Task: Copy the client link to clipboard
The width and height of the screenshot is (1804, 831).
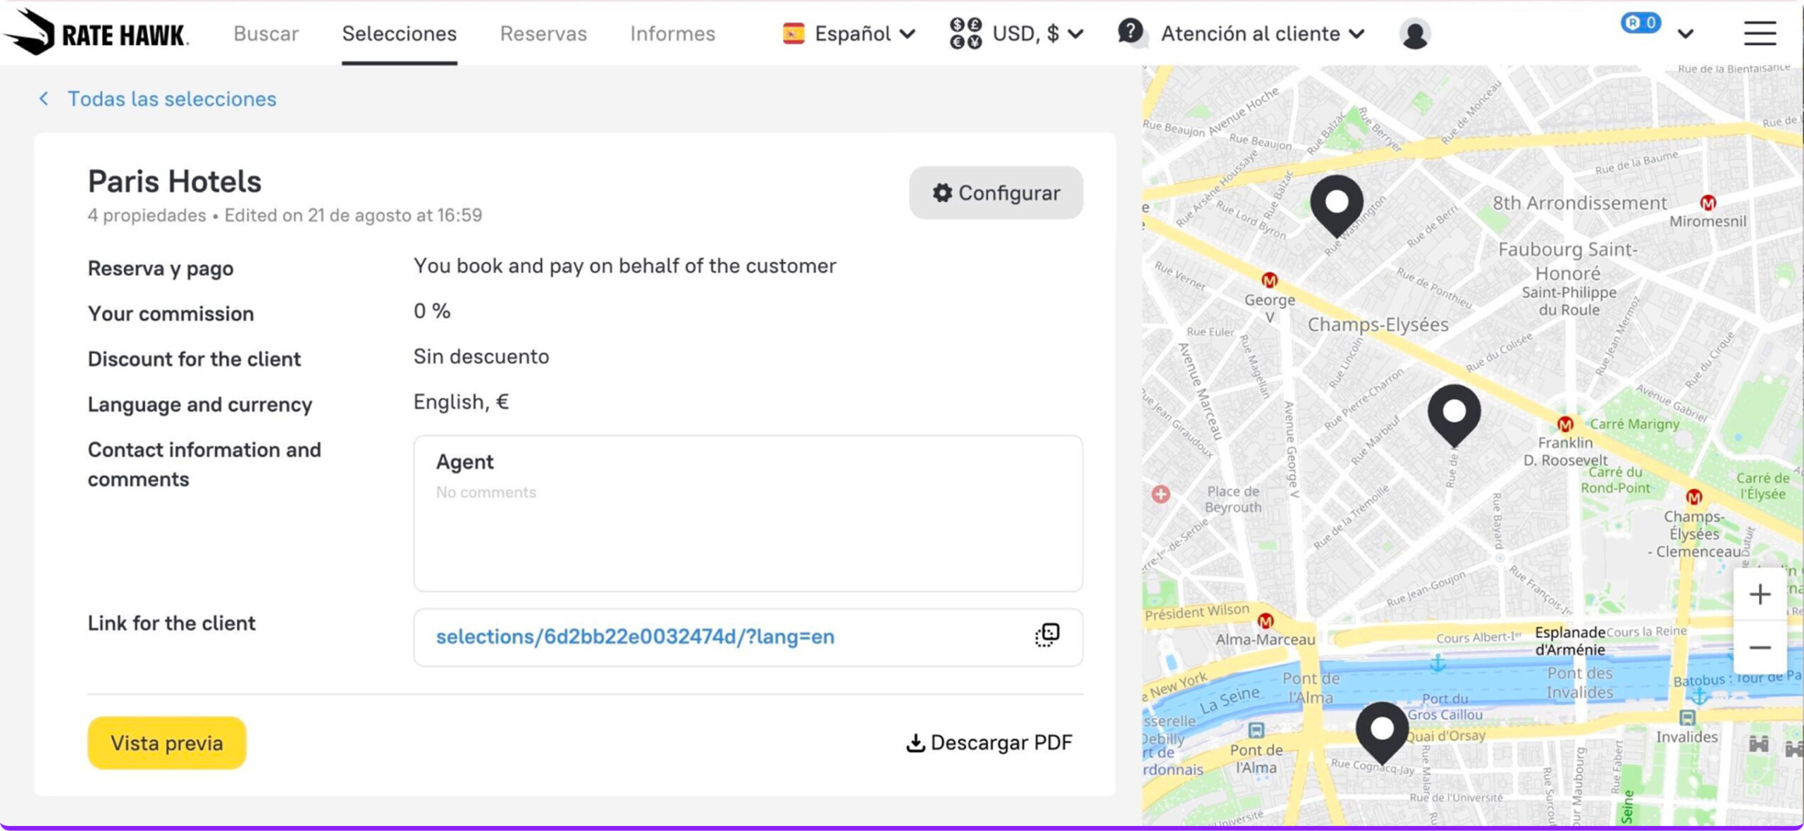Action: point(1046,635)
